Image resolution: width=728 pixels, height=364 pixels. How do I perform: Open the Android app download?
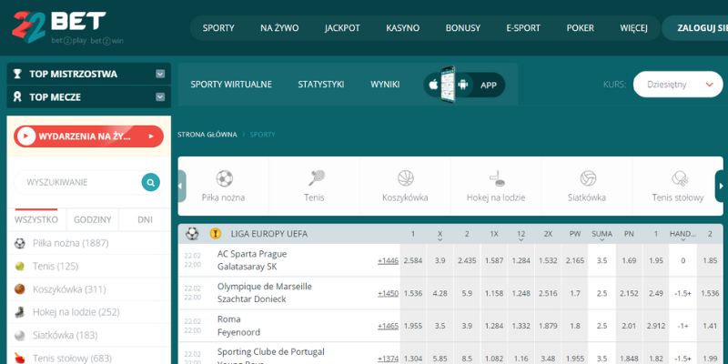coord(462,85)
